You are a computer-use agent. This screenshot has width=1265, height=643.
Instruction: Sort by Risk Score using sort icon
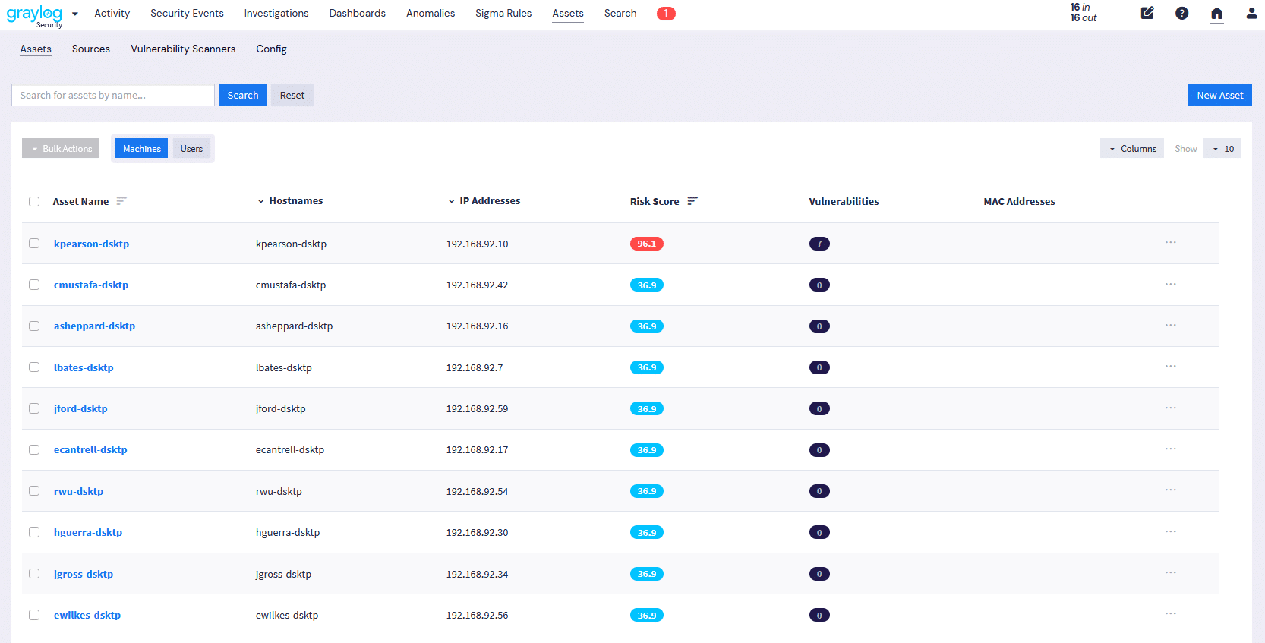pyautogui.click(x=692, y=201)
